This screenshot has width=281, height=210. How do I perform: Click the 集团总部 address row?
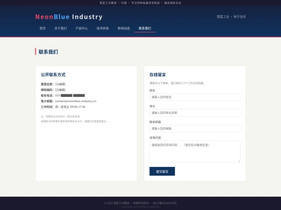(x=53, y=84)
